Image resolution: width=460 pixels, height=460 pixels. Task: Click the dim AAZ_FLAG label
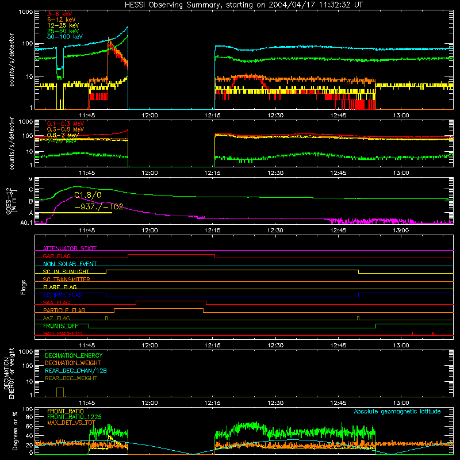56,318
